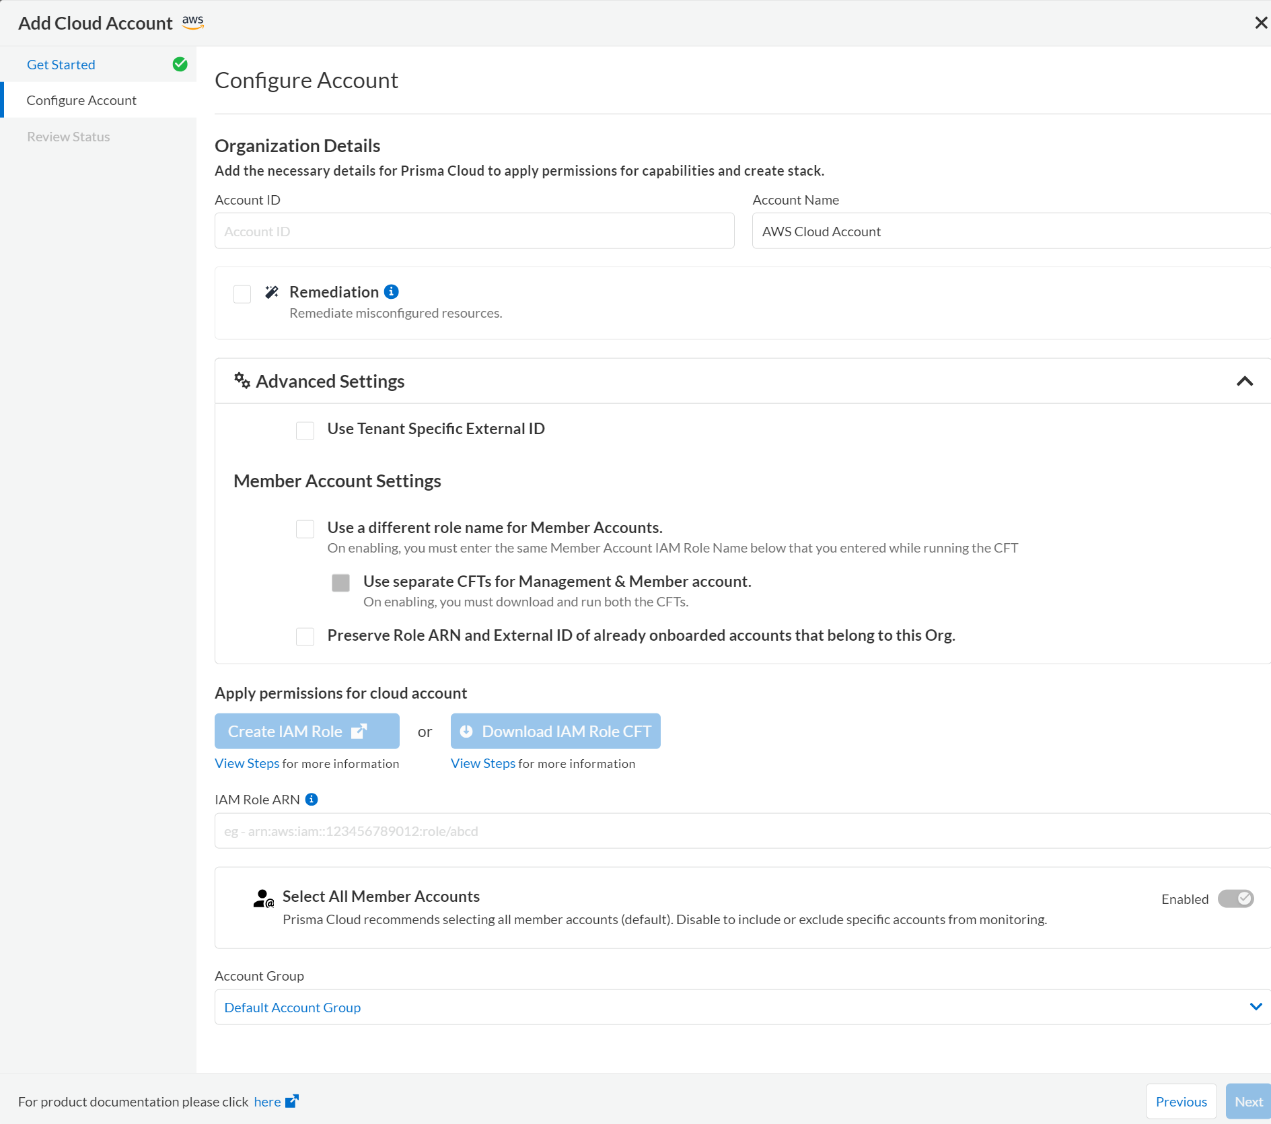This screenshot has width=1271, height=1124.
Task: Click the Next button
Action: [x=1249, y=1102]
